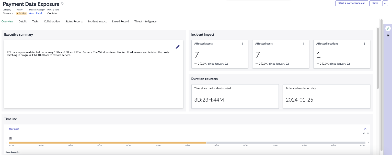392x155 pixels.
Task: Open the attachments paperclip icon in sidebar
Action: (388, 28)
